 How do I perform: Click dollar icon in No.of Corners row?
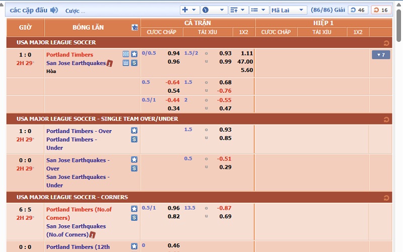click(134, 218)
